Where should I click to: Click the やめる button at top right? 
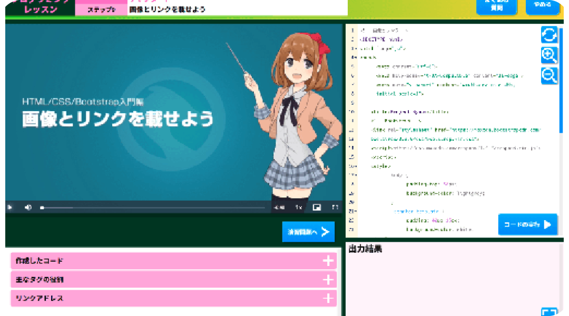[542, 6]
